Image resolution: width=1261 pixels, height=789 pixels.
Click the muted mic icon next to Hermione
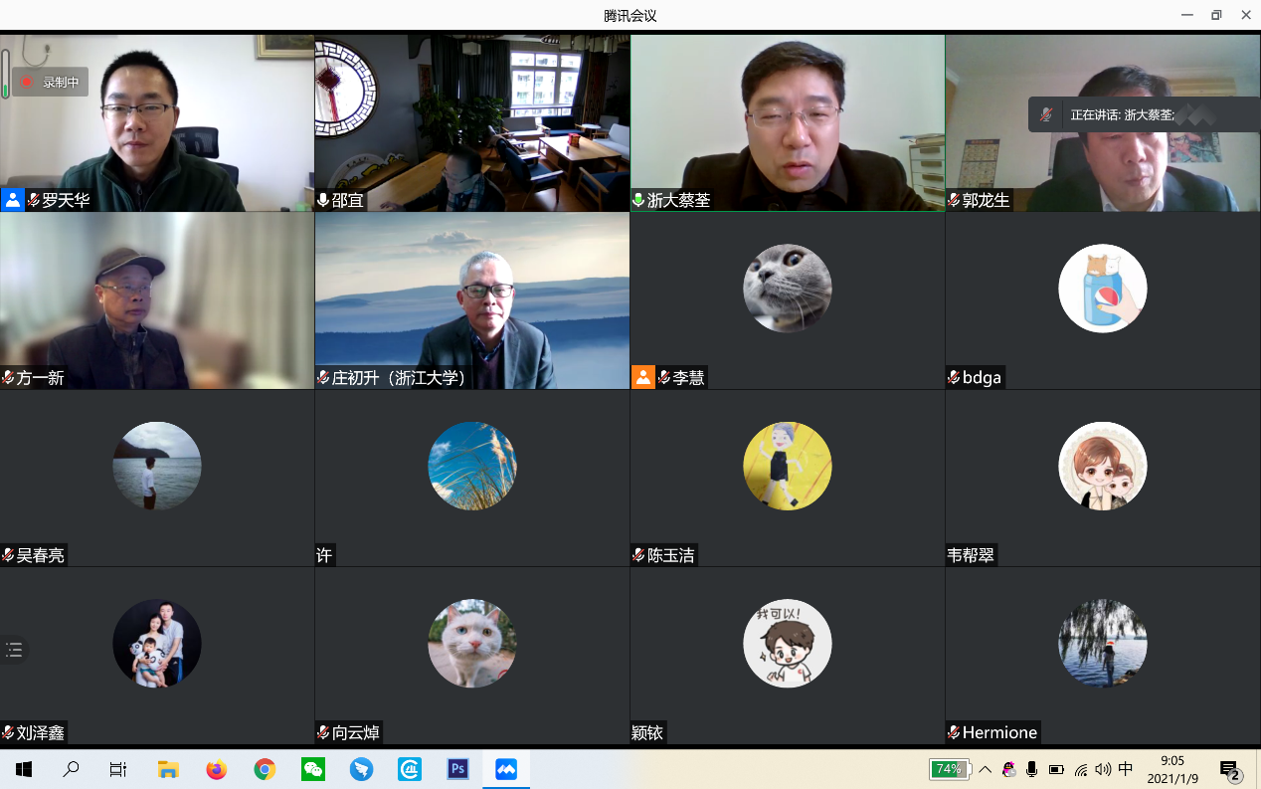[954, 733]
